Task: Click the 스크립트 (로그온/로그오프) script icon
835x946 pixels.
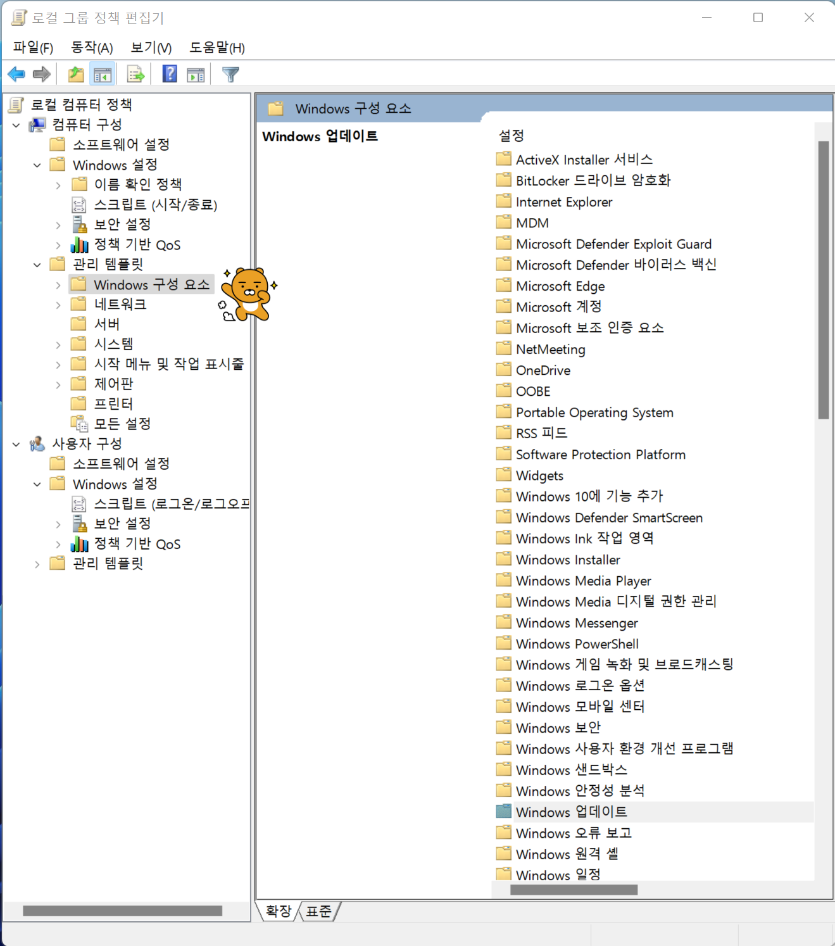Action: click(78, 504)
